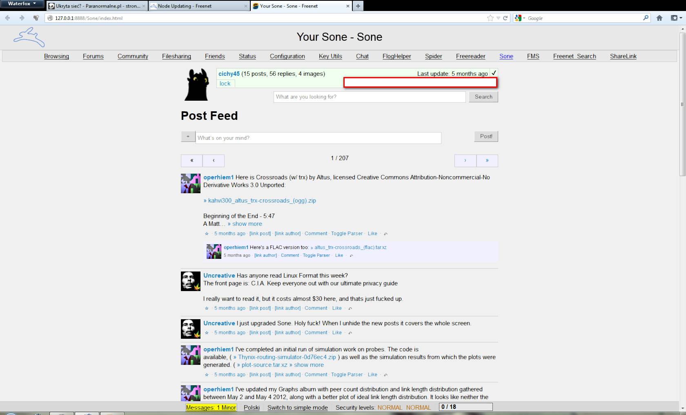Focus the 'What's on your mind?' post field
The width and height of the screenshot is (686, 415).
point(318,138)
